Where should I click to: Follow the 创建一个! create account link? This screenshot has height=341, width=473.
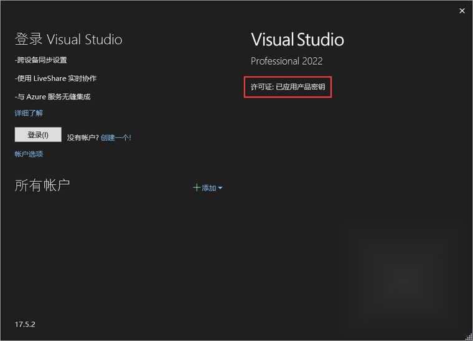click(116, 138)
